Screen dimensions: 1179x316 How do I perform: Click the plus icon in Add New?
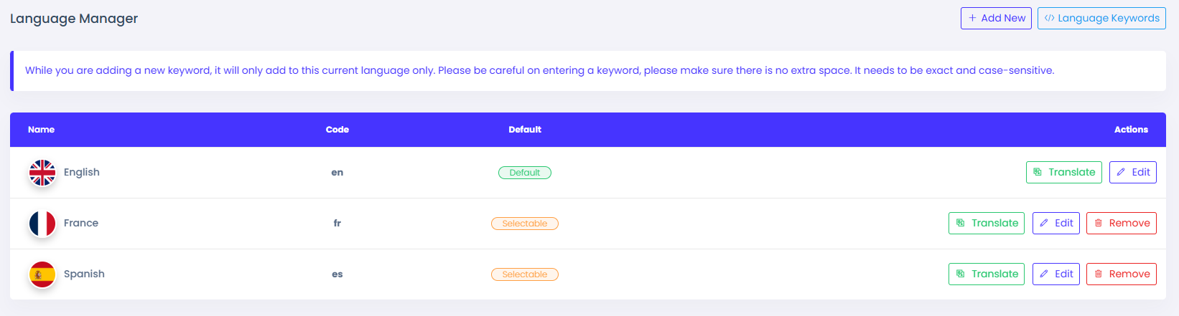(972, 18)
